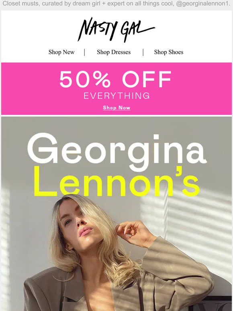Click the divider bar before Shop Shoes
Screen dimensions: 233x311
coord(143,52)
